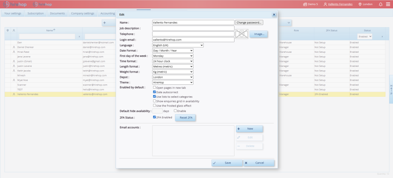The height and width of the screenshot is (178, 393).
Task: Open the Theme dropdown
Action: pyautogui.click(x=173, y=82)
